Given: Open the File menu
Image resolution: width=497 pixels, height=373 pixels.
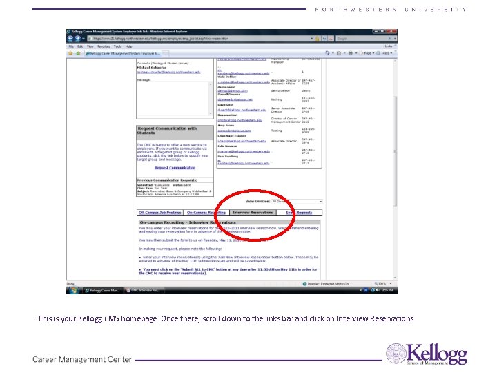Looking at the screenshot, I should (71, 46).
